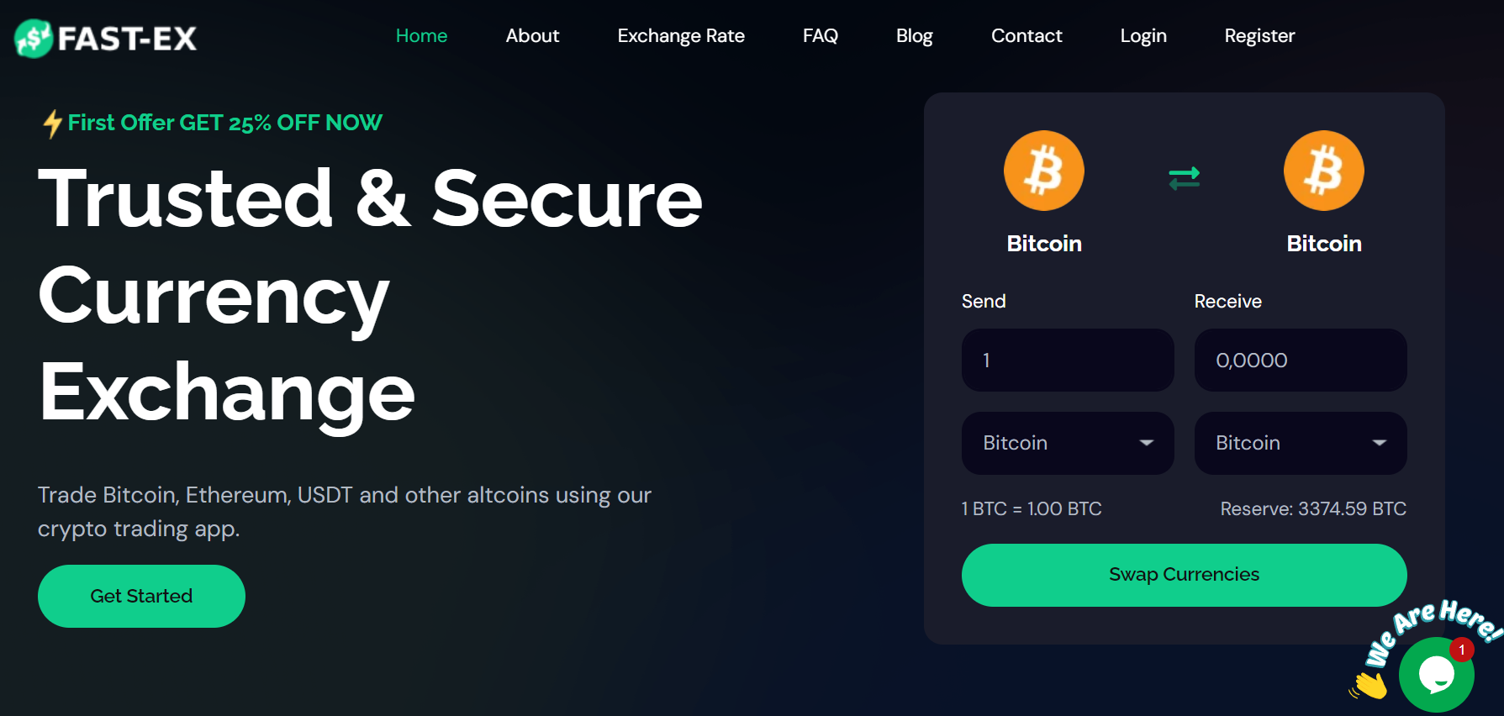Open the FAQ menu link
Image resolution: width=1504 pixels, height=716 pixels.
[x=821, y=36]
